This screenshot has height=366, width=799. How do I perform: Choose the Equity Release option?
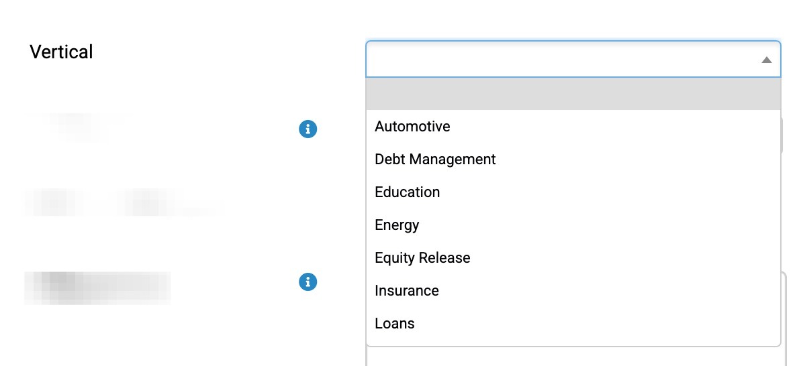point(422,257)
